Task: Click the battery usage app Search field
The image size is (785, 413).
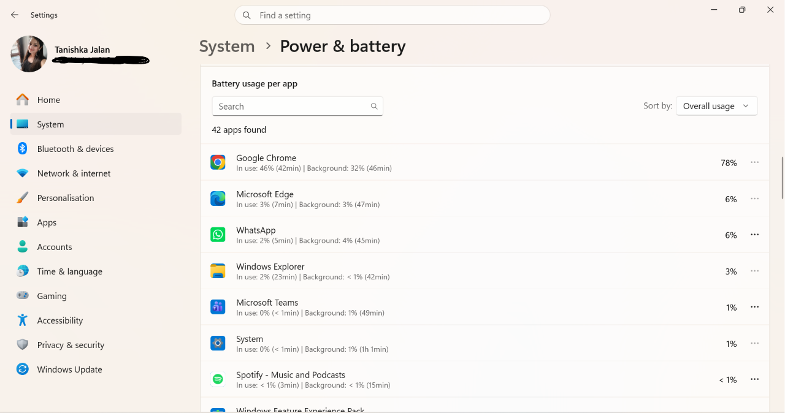Action: (x=297, y=106)
